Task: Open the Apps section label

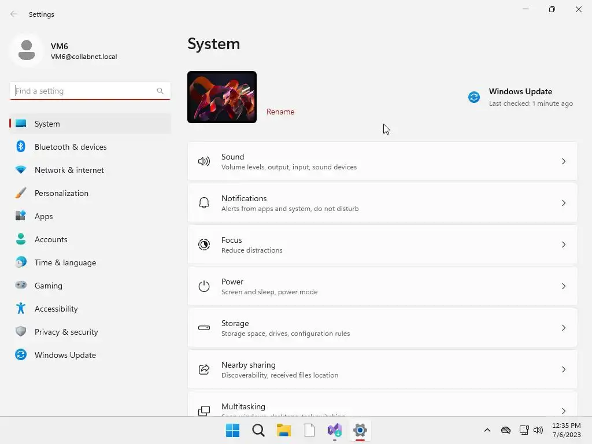Action: (44, 216)
